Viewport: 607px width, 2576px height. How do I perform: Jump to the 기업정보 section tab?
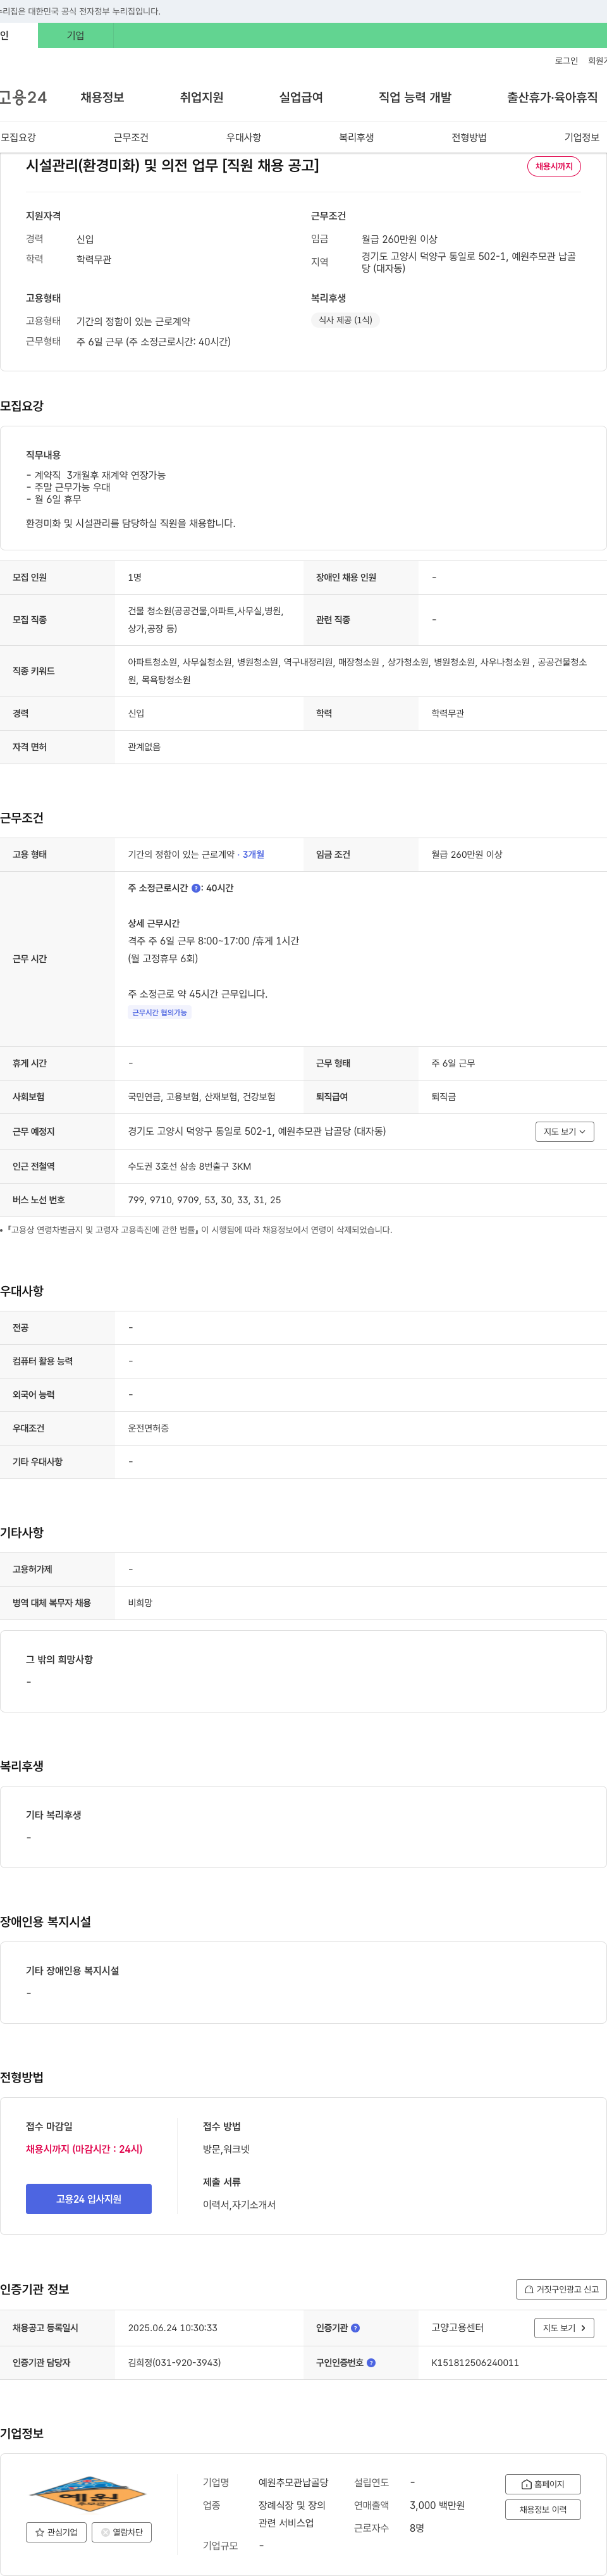[582, 137]
